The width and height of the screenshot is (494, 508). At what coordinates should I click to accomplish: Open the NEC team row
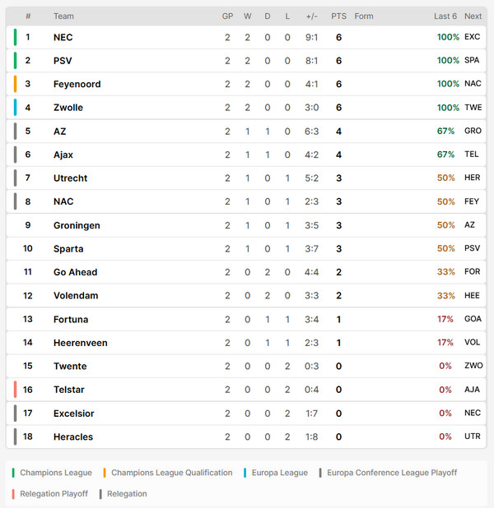(x=246, y=37)
